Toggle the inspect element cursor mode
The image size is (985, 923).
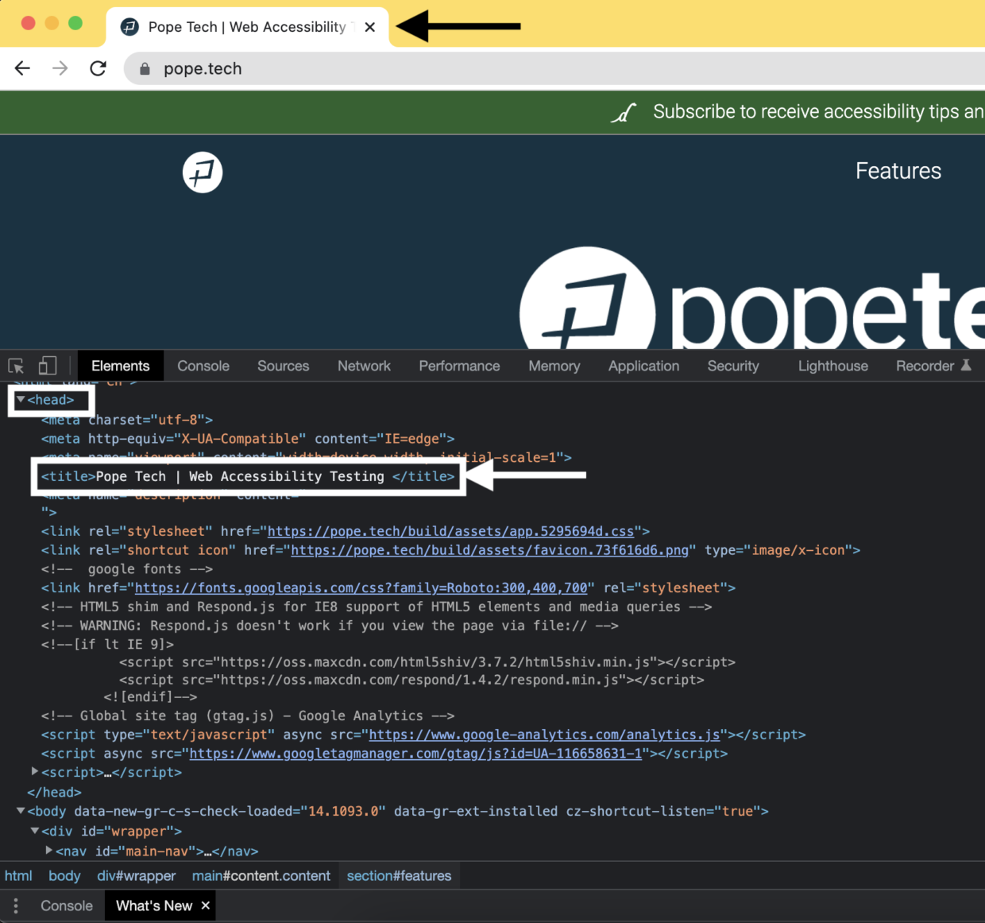(x=15, y=366)
